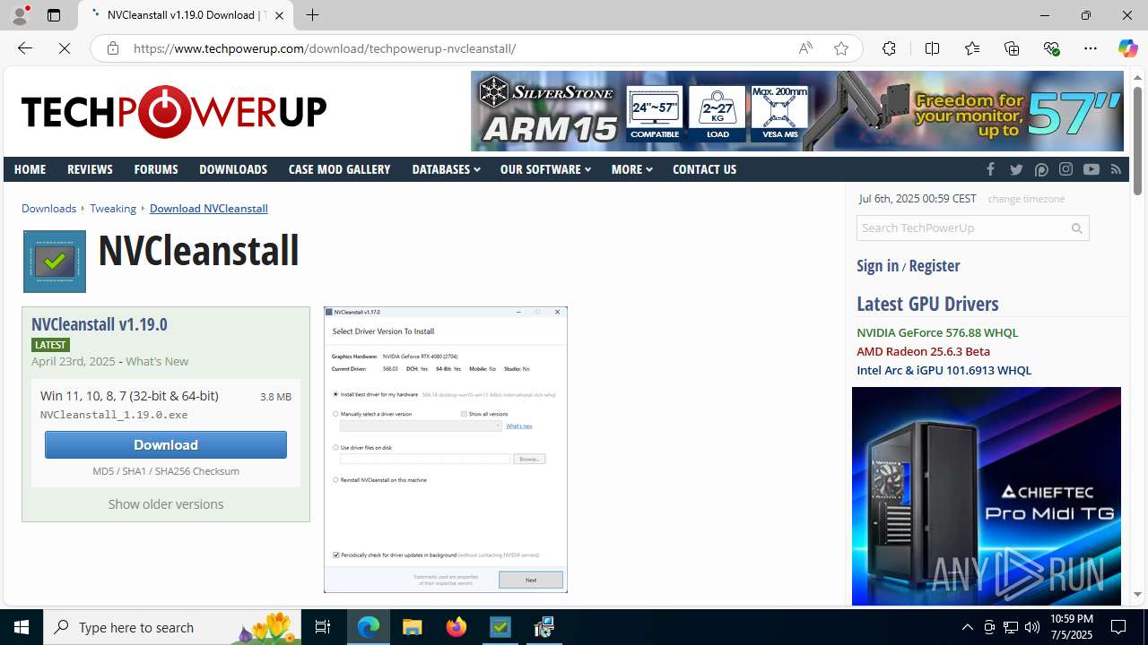Visit TechPowerUp Twitter icon
Image resolution: width=1148 pixels, height=645 pixels.
pos(1016,169)
